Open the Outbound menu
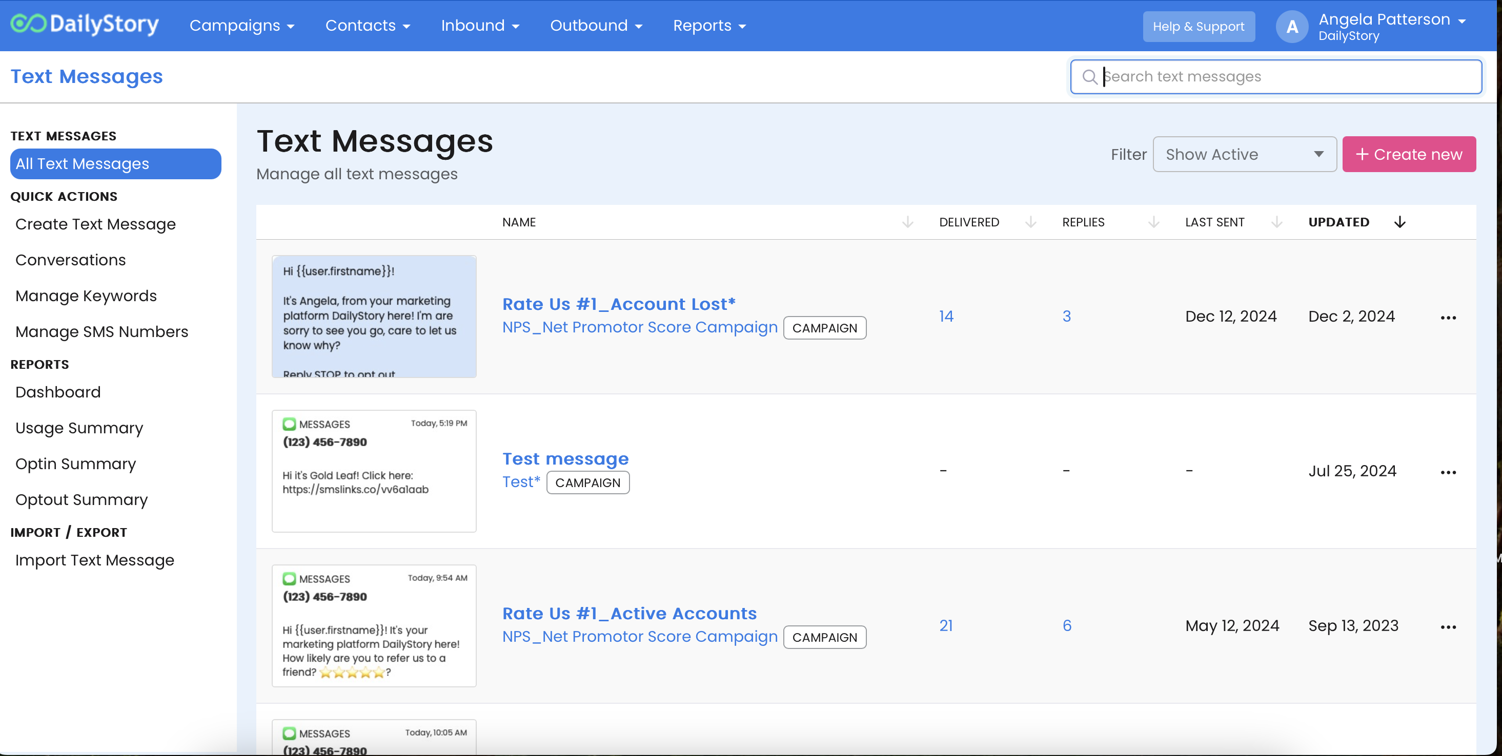Viewport: 1502px width, 756px height. pyautogui.click(x=596, y=26)
